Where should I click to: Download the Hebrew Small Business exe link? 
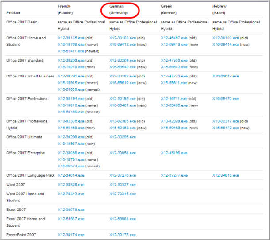point(226,76)
